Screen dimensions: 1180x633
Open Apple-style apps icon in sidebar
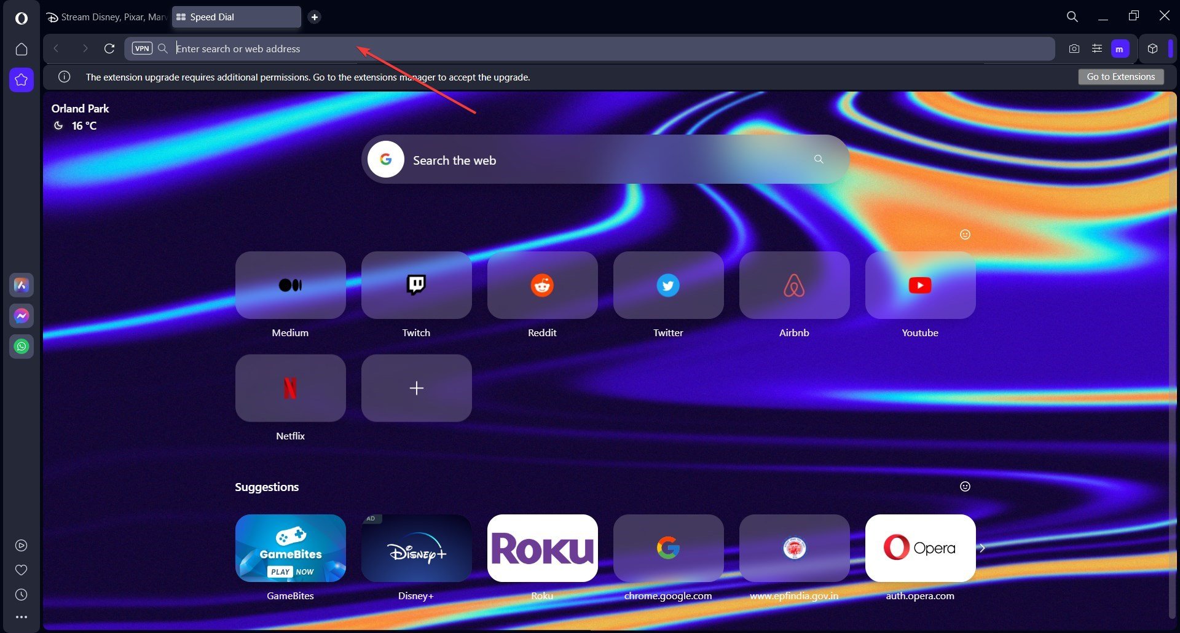click(22, 285)
